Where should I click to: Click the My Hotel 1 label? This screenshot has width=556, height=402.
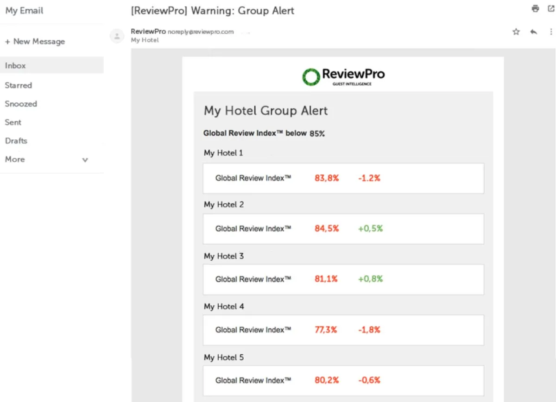pyautogui.click(x=223, y=153)
